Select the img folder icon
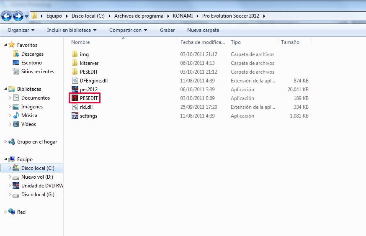This screenshot has width=366, height=236. coord(75,54)
